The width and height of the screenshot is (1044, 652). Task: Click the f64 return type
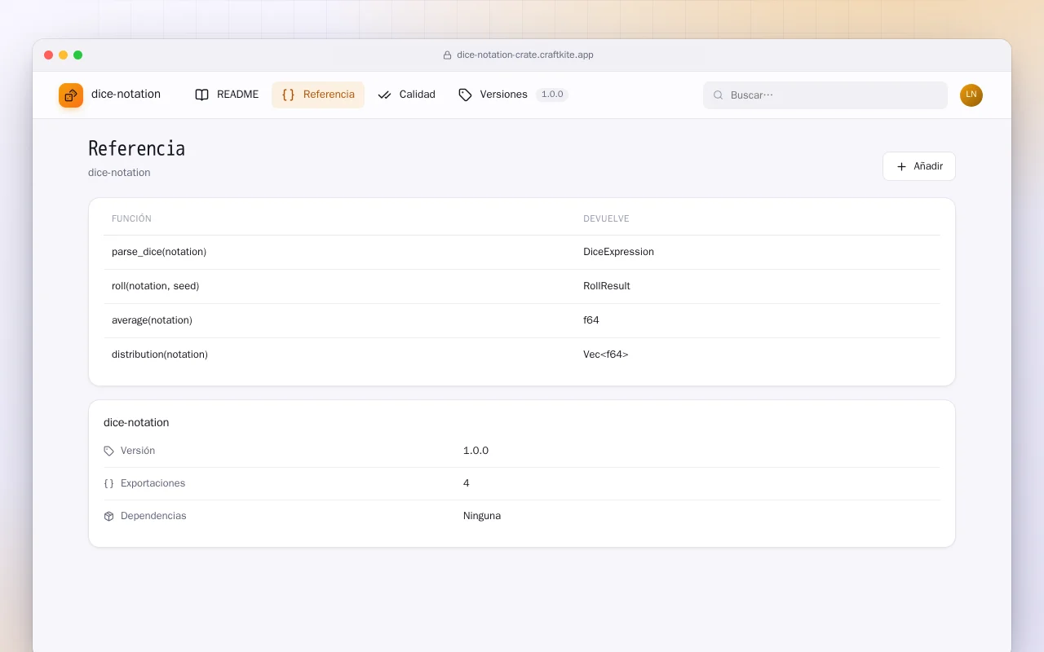tap(591, 320)
